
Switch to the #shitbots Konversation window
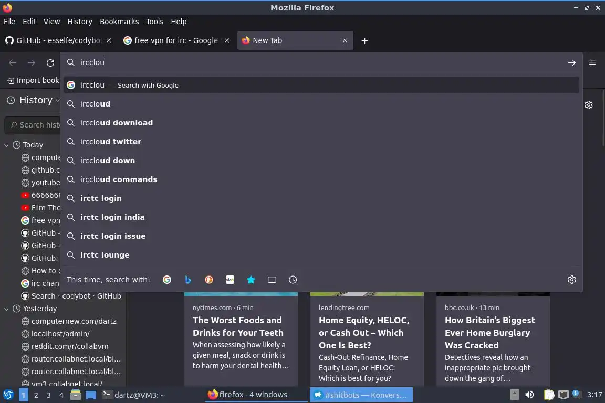[361, 395]
